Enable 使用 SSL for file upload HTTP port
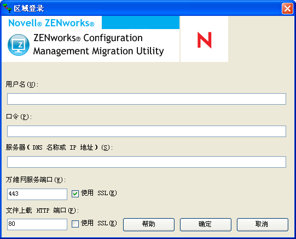Screen dimensions: 296x239 click(75, 224)
